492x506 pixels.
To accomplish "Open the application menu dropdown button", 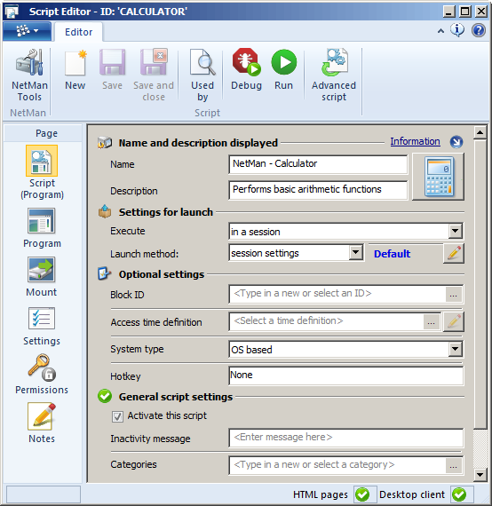I will coord(28,31).
